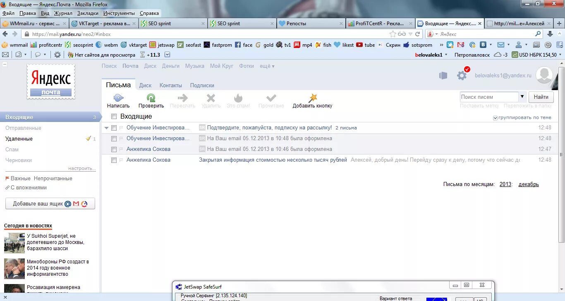
Task: Toggle группировать по теме checkbox
Action: (x=496, y=118)
